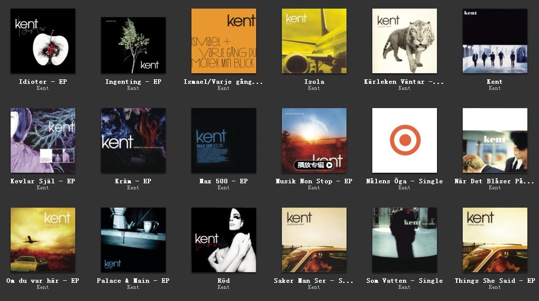Open the yellow Isola airplane cover

tap(314, 41)
